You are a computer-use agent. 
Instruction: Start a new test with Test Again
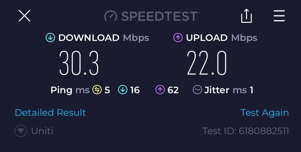pos(264,113)
